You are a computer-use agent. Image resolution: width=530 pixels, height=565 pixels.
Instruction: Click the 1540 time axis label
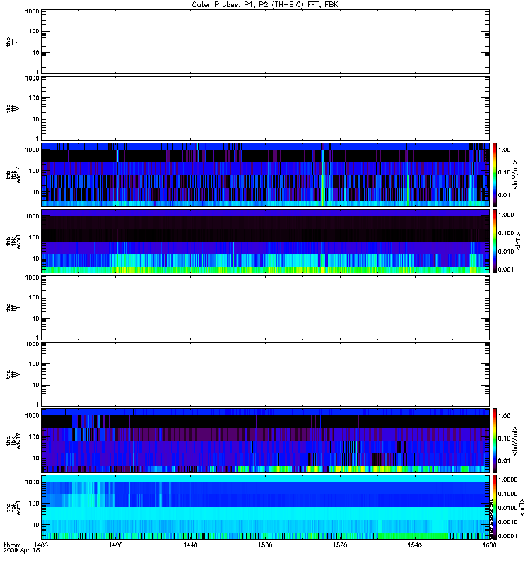[415, 545]
